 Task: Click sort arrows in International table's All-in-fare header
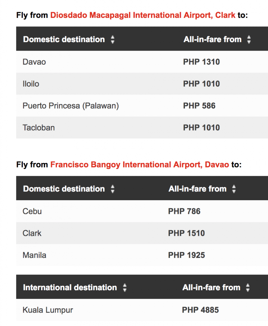(248, 288)
